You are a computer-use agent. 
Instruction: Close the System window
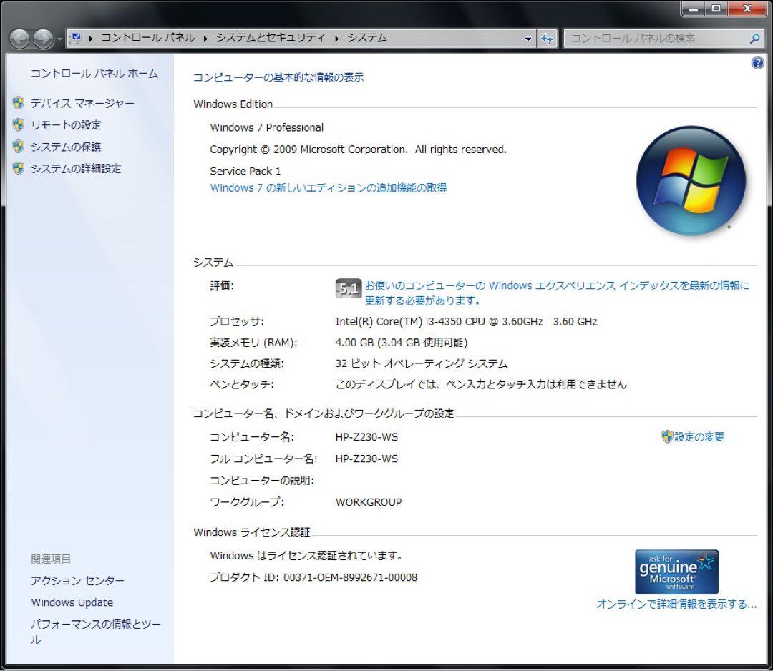pos(747,9)
